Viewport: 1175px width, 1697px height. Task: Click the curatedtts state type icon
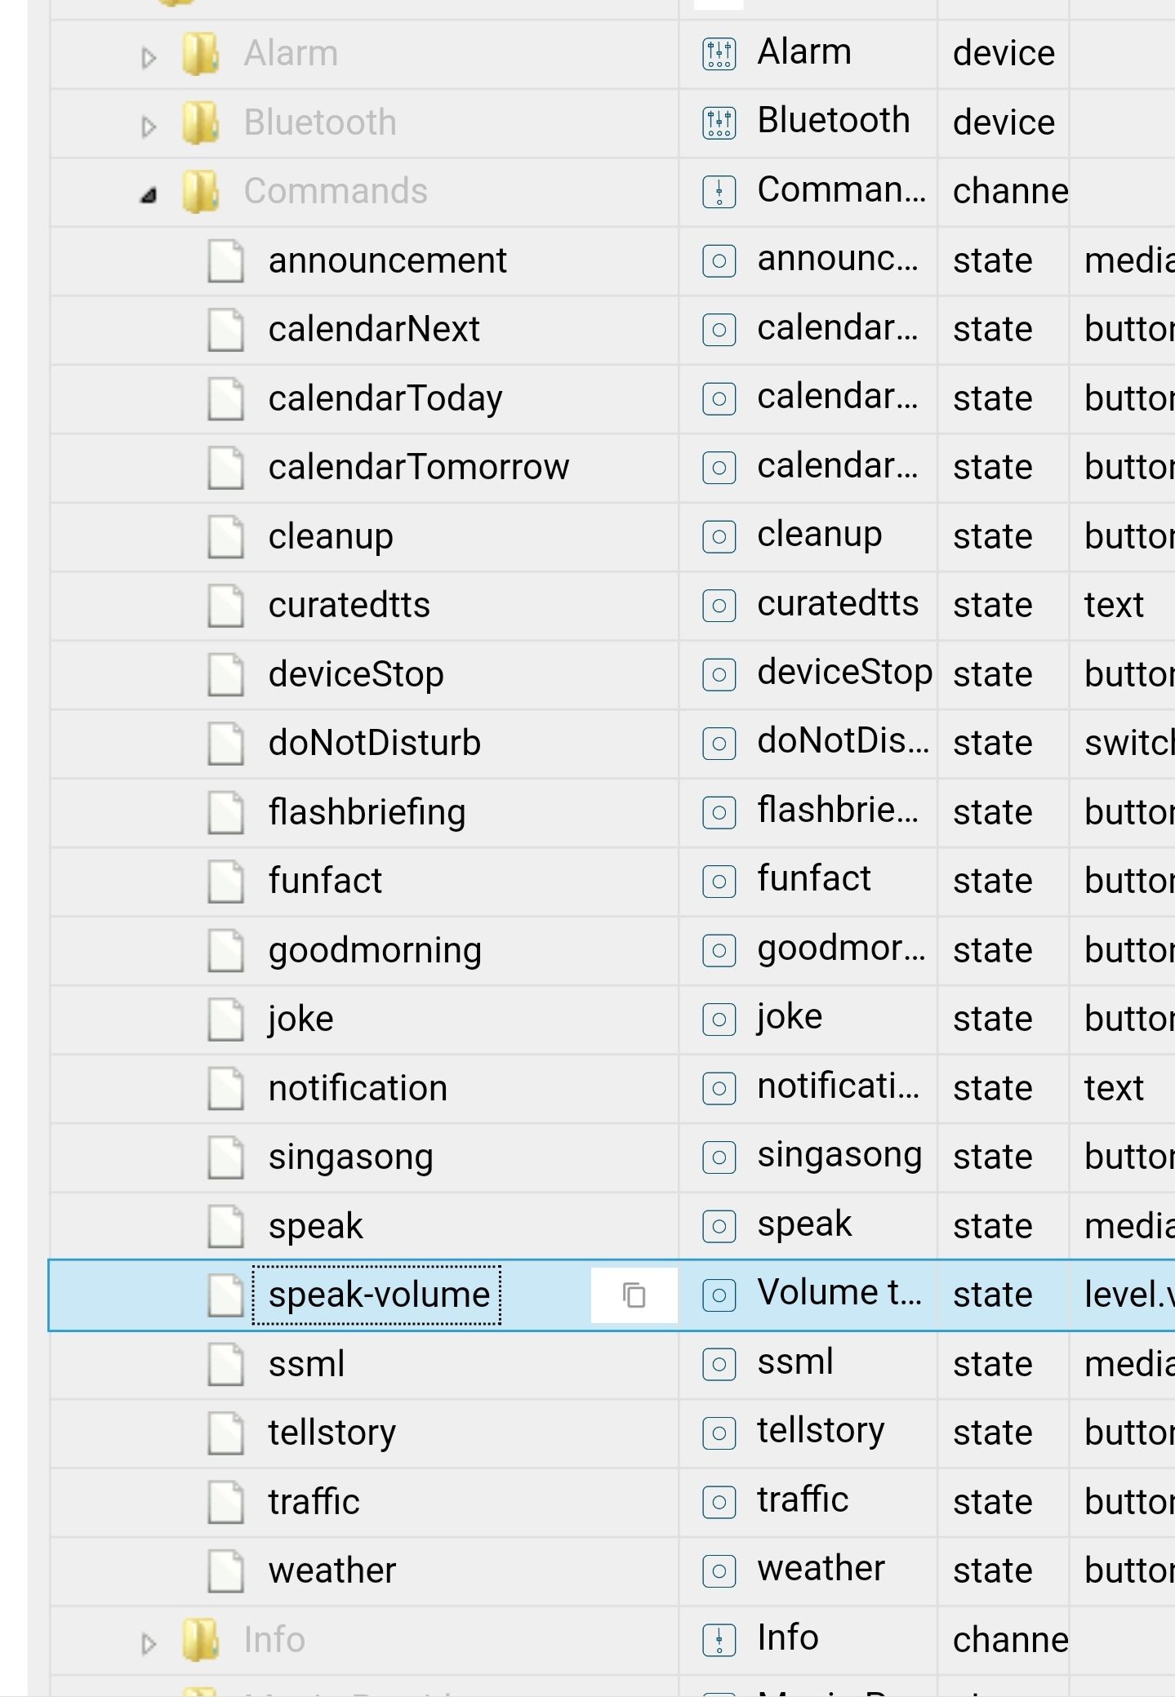pos(719,606)
